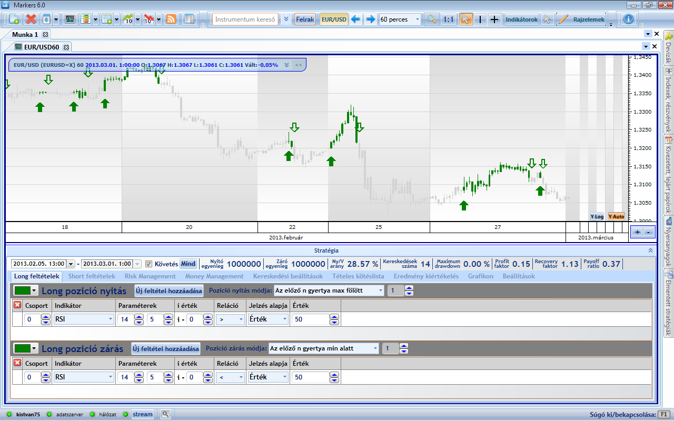The width and height of the screenshot is (674, 421).
Task: Click the green rising top-10 chart icon
Action: coord(128,19)
